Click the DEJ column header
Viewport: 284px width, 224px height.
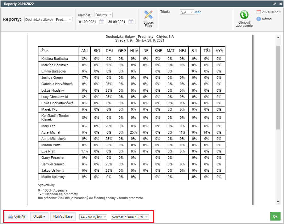pyautogui.click(x=109, y=51)
